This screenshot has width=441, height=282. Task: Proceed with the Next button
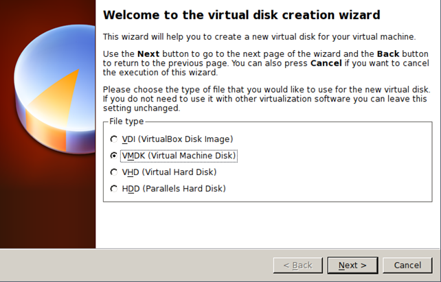click(x=352, y=266)
